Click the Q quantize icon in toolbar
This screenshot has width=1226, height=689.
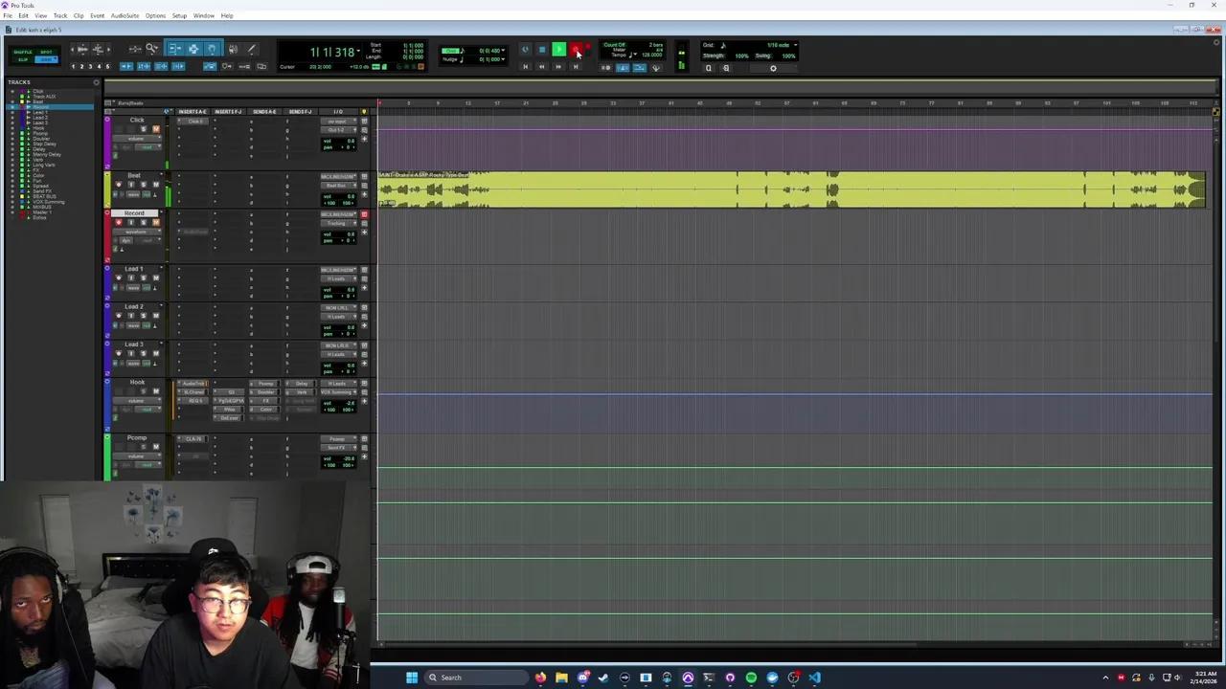709,68
